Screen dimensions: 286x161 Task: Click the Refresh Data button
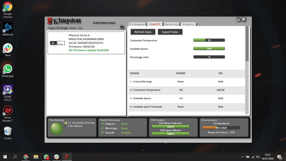coord(143,32)
